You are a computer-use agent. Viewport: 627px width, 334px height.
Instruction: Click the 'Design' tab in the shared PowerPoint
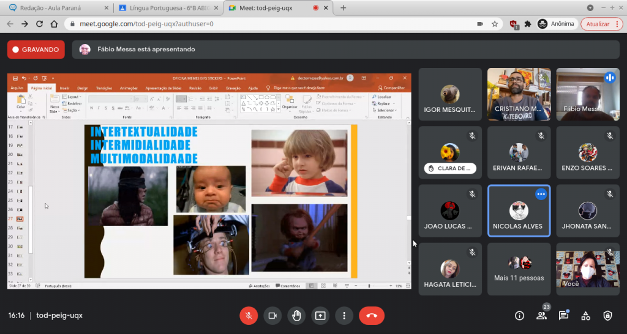83,88
